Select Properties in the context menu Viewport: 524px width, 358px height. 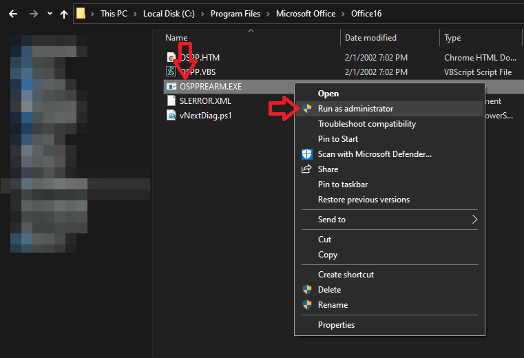[336, 325]
